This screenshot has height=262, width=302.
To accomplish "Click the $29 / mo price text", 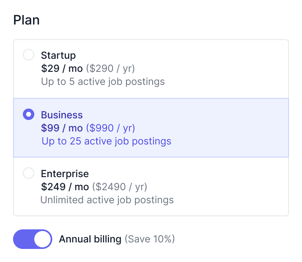I will pyautogui.click(x=62, y=68).
